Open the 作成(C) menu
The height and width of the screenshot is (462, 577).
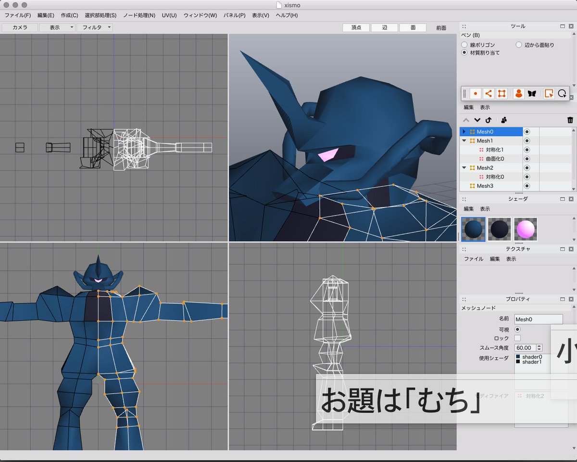coord(69,15)
